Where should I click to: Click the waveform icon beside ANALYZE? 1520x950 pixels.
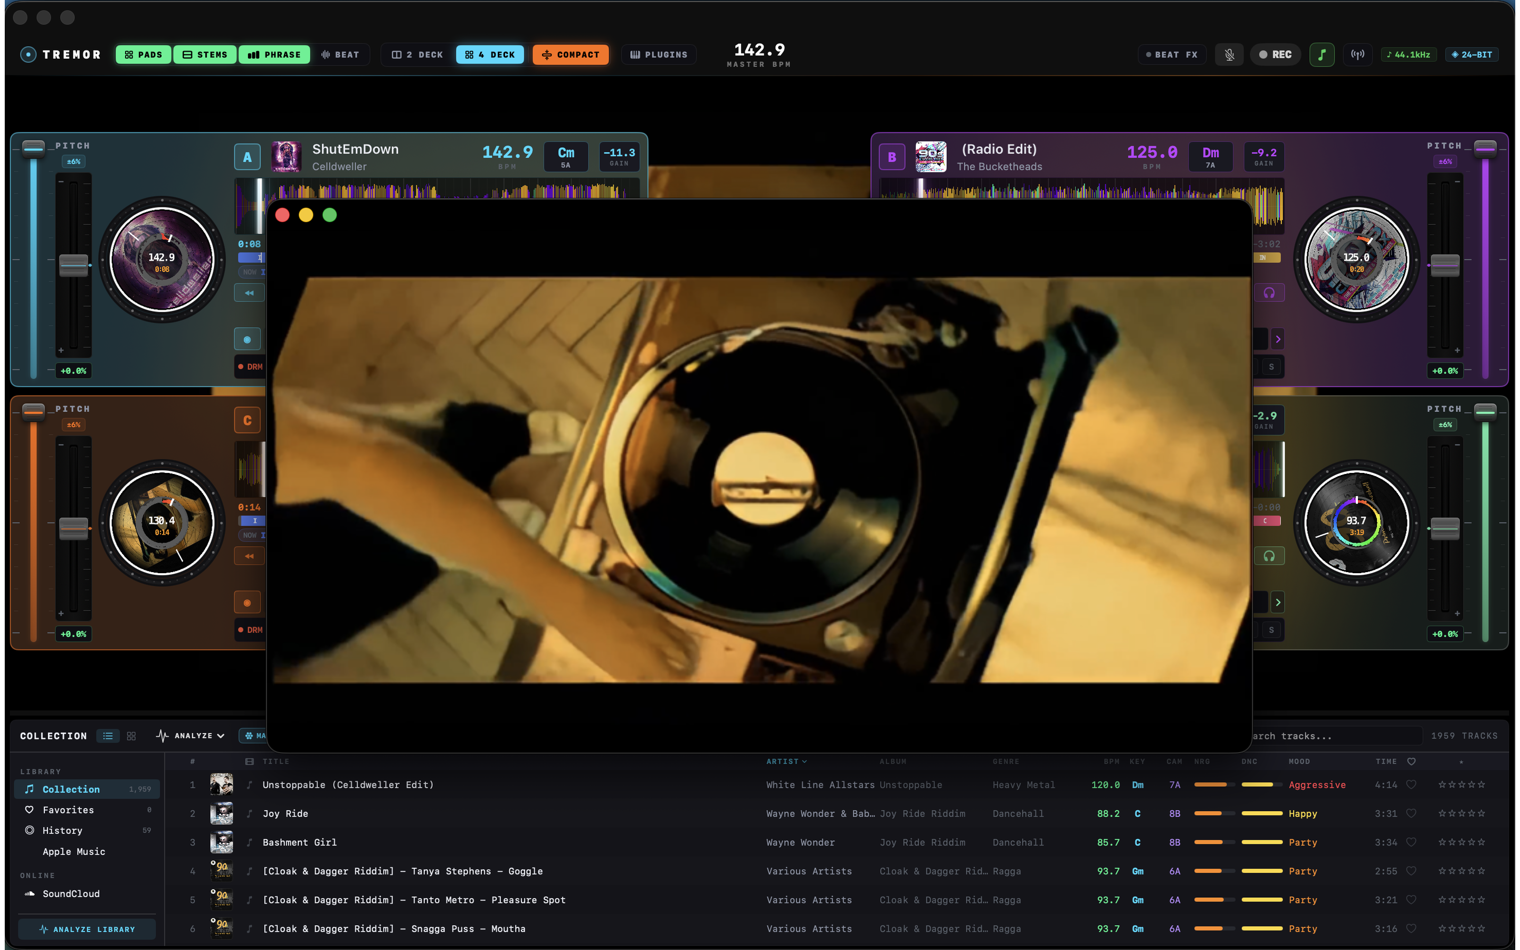pyautogui.click(x=162, y=736)
